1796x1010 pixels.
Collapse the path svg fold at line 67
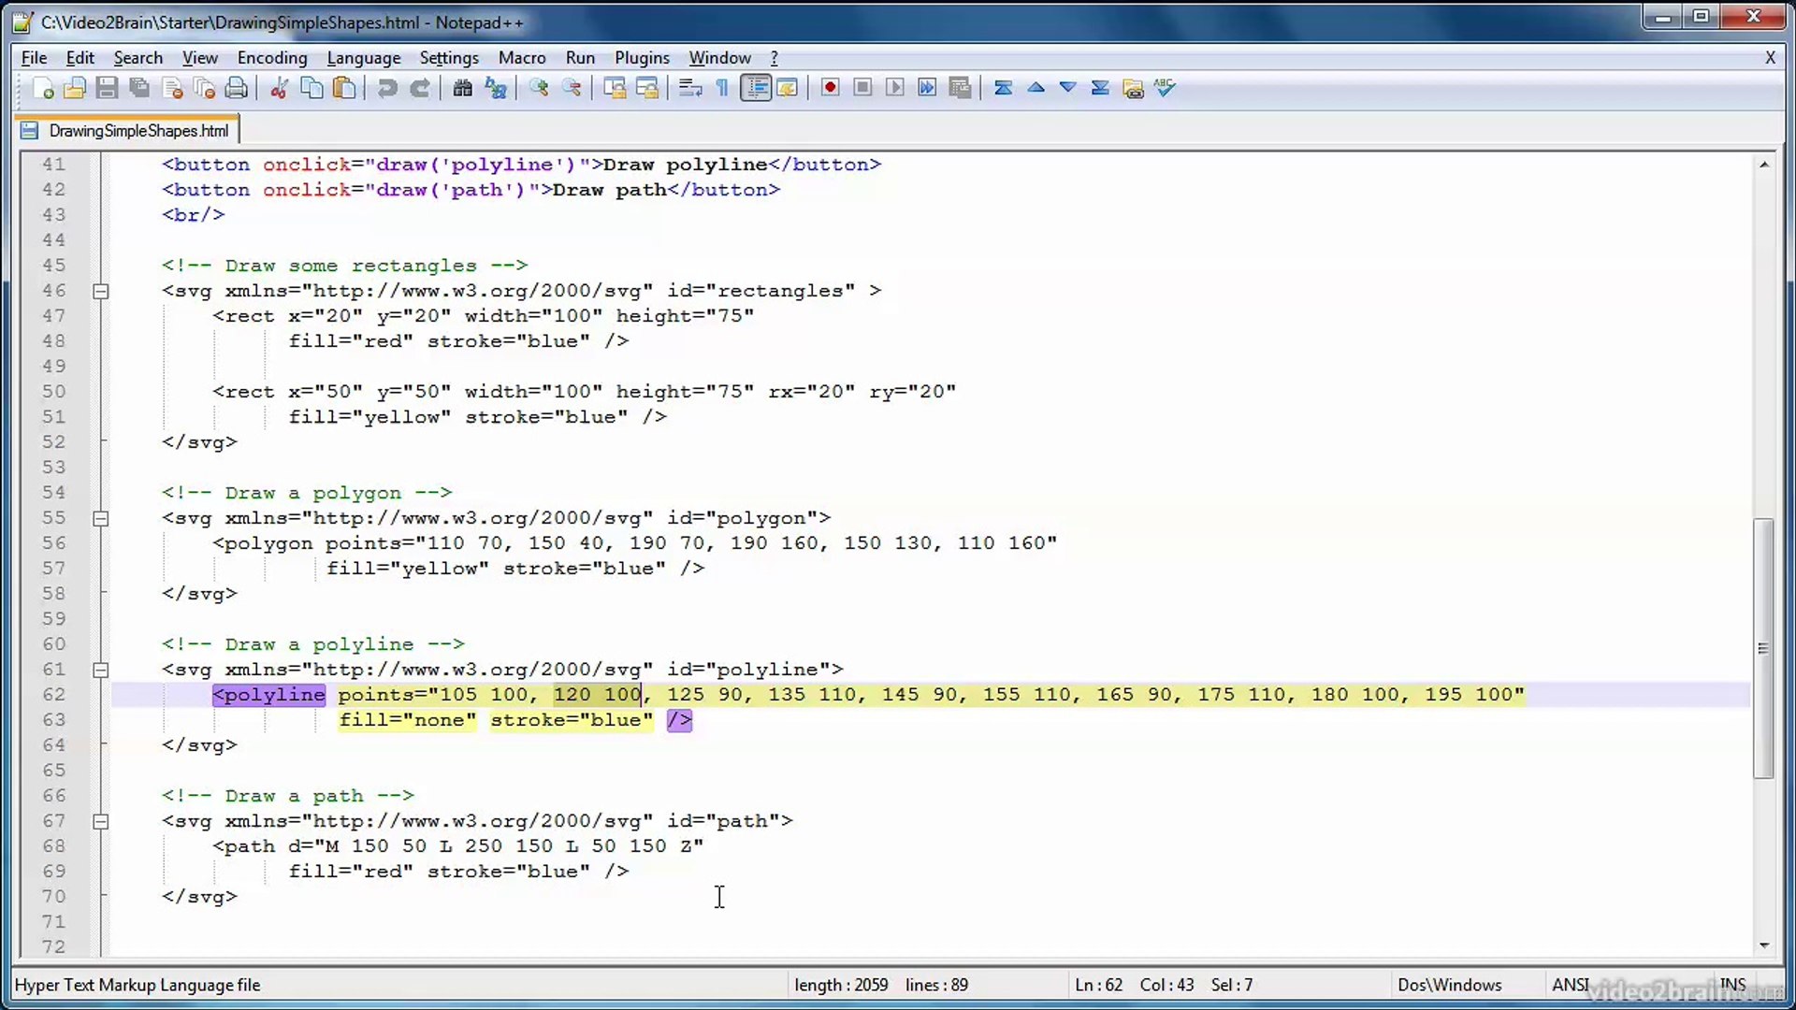click(x=101, y=822)
